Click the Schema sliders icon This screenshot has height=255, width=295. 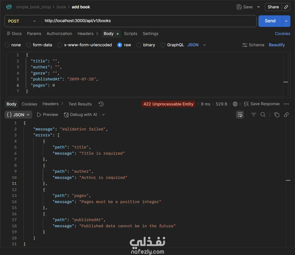pyautogui.click(x=245, y=45)
